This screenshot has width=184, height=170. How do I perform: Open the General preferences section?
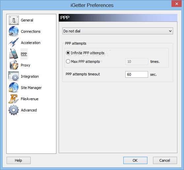27,20
